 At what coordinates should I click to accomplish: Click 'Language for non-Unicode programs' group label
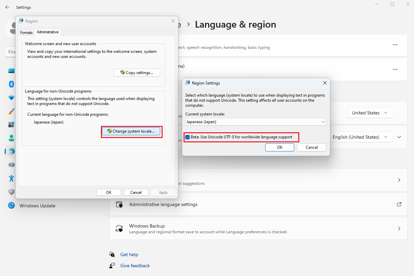tap(58, 91)
